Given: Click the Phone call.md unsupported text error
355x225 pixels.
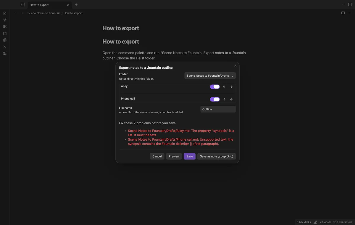Looking at the screenshot, I should (x=180, y=142).
